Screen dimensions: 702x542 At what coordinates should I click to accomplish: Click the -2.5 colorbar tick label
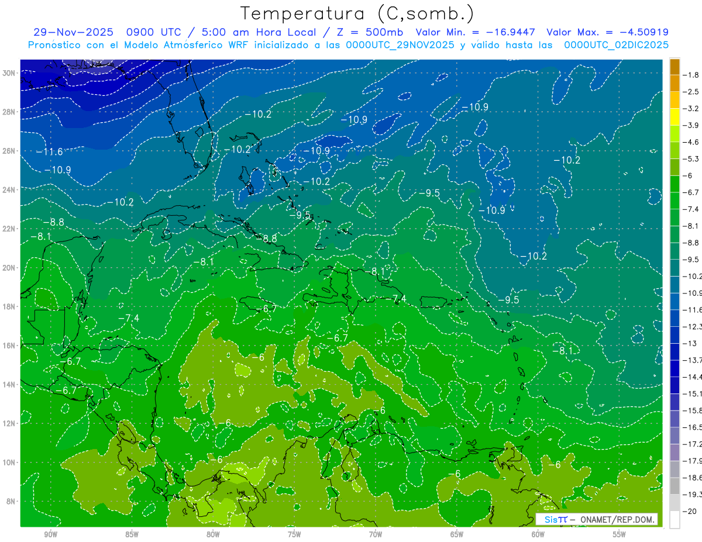(x=692, y=92)
